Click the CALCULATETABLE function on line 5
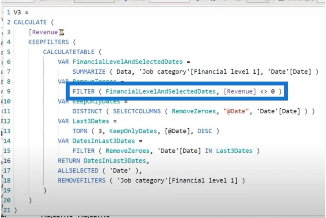Viewport: 326px width, 218px height. tap(68, 52)
